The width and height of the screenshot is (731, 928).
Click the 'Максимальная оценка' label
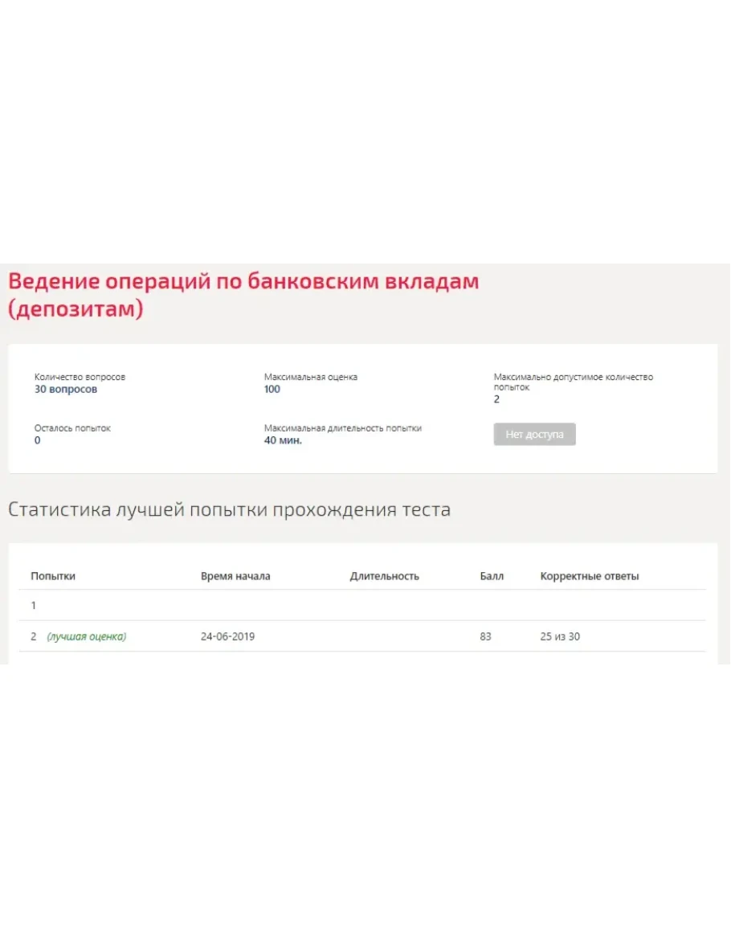[x=310, y=377]
